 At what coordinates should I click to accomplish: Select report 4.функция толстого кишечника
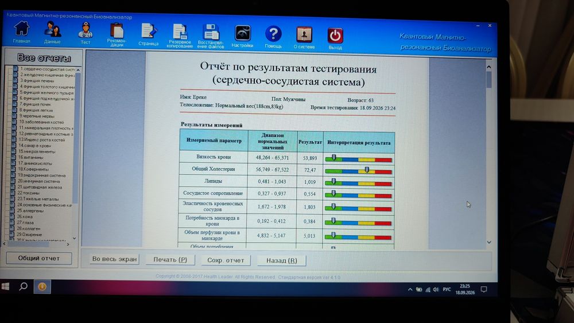click(47, 87)
